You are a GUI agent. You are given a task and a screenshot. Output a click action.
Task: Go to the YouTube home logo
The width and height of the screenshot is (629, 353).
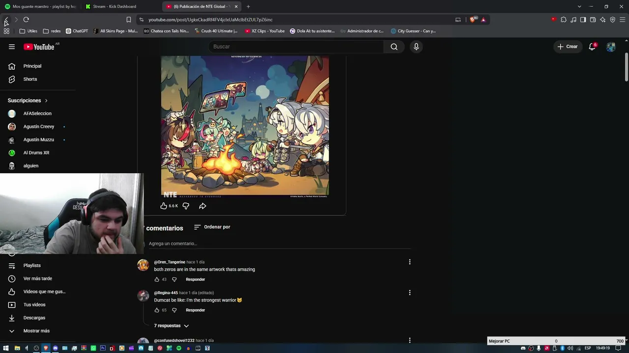click(39, 47)
